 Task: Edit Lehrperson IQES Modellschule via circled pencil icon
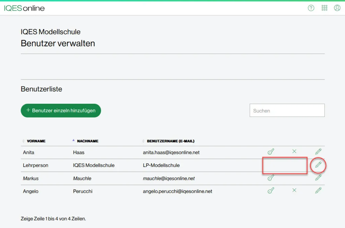tap(318, 165)
